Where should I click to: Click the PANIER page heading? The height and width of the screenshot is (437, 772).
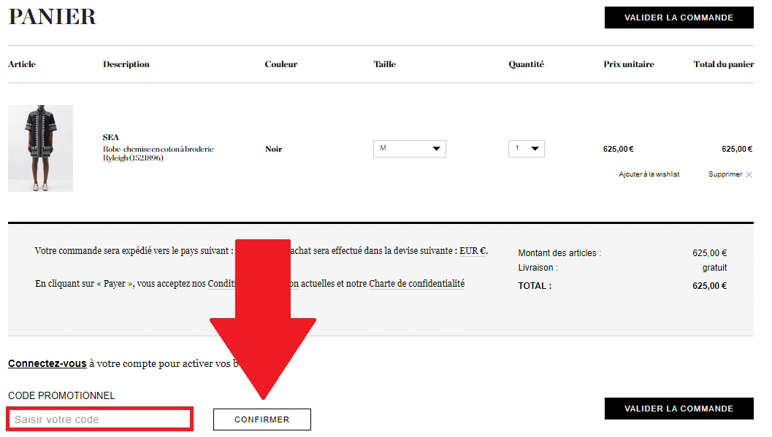[x=52, y=17]
